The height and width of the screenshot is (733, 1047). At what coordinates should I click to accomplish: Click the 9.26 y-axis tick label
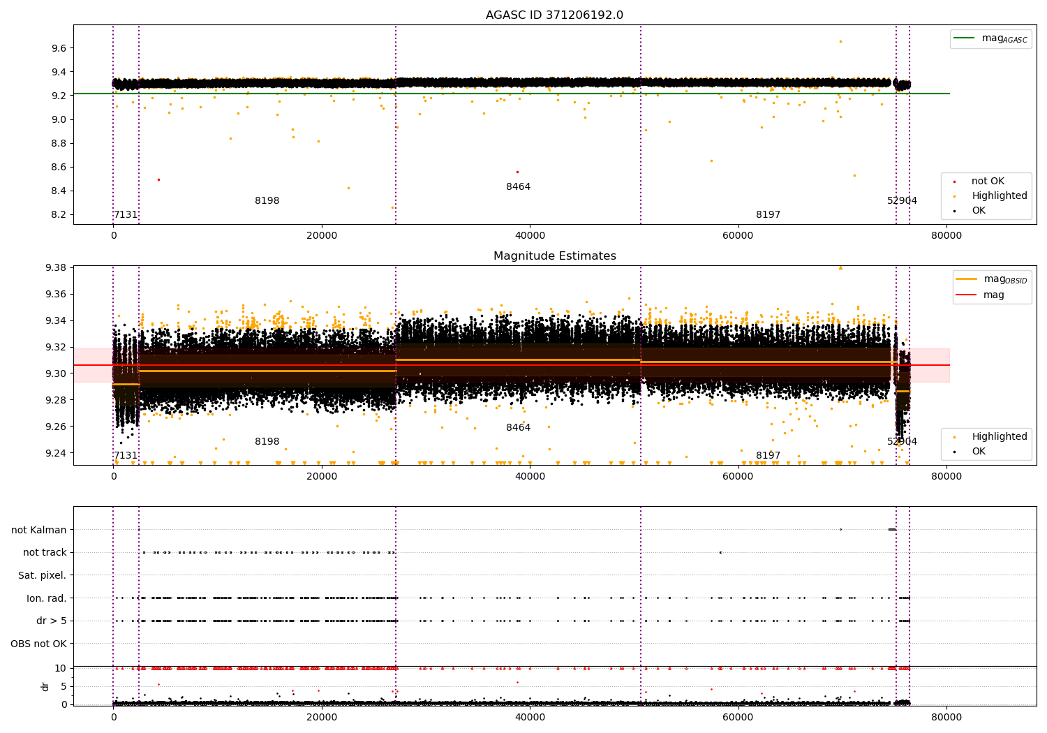56,427
